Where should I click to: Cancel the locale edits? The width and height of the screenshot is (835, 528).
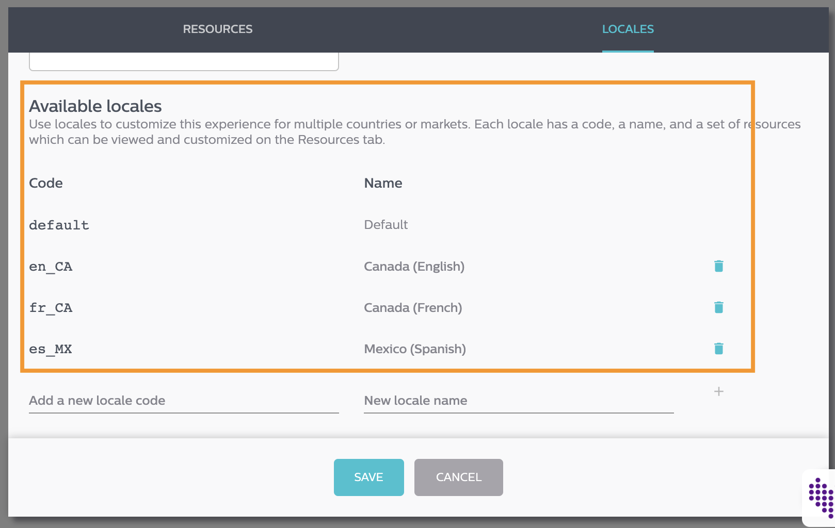click(x=458, y=477)
